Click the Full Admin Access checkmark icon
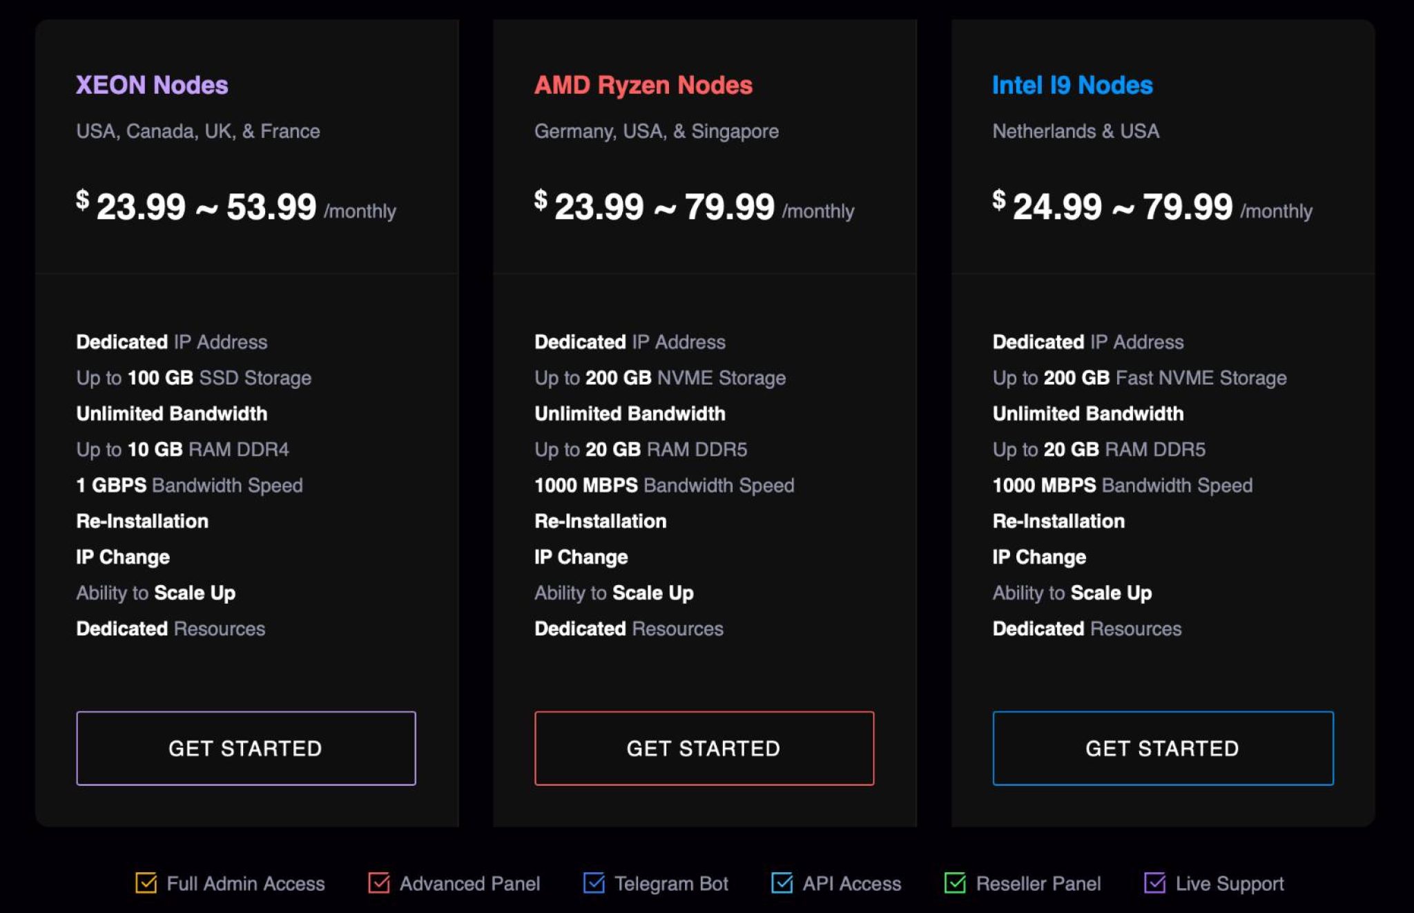 coord(146,883)
